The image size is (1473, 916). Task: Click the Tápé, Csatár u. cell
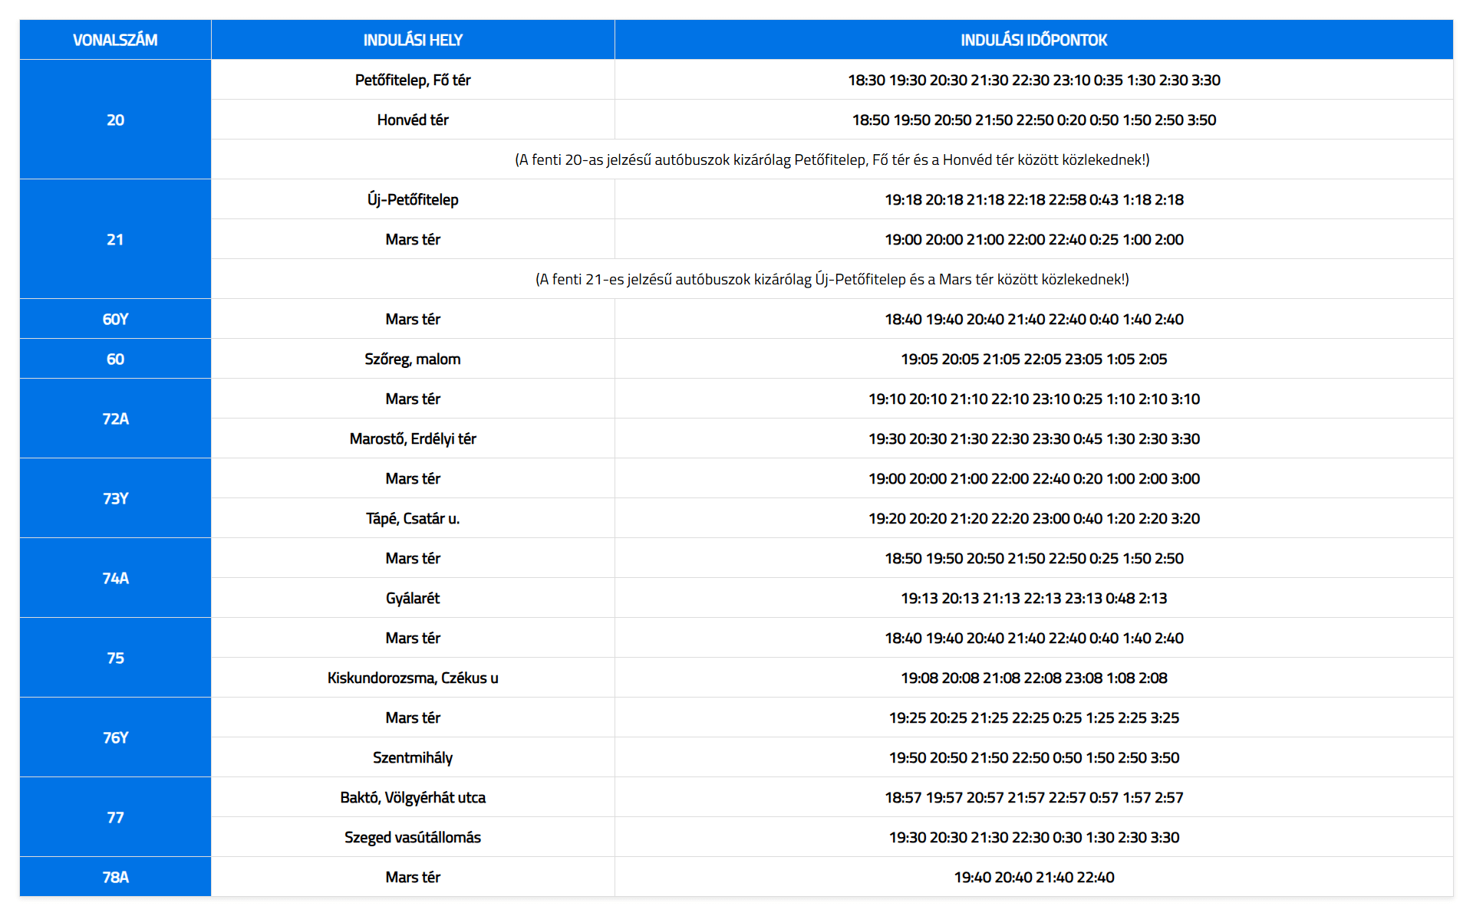pyautogui.click(x=413, y=518)
